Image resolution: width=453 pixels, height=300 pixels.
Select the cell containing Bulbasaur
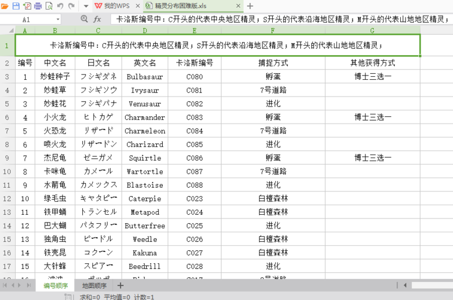tap(145, 77)
